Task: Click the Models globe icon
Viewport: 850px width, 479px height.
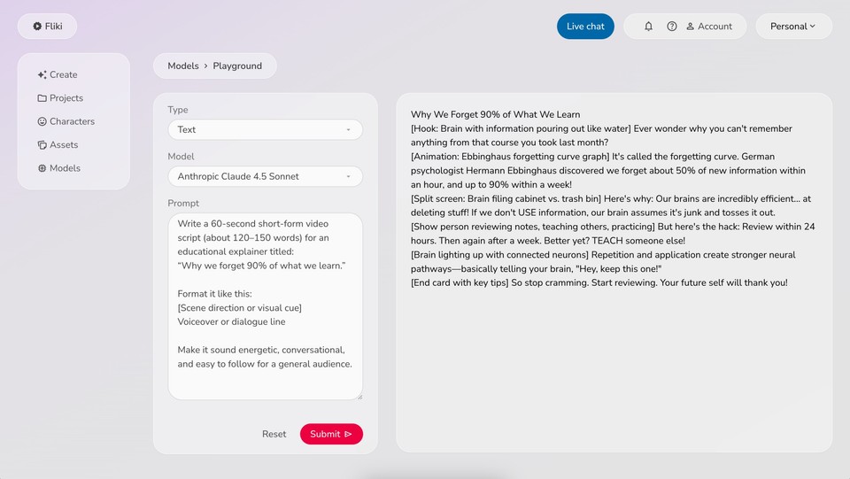Action: click(x=42, y=168)
